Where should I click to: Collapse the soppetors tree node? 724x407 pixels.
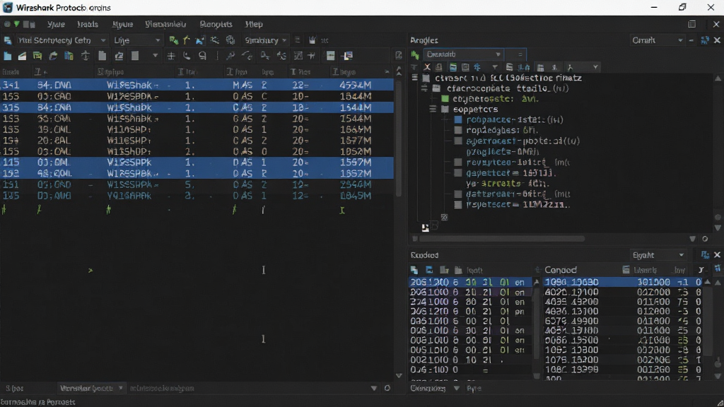coord(433,110)
